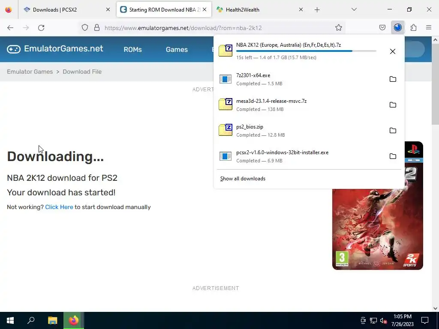The image size is (439, 329).
Task: Click the ps2_bios.zip file icon
Action: pyautogui.click(x=226, y=130)
